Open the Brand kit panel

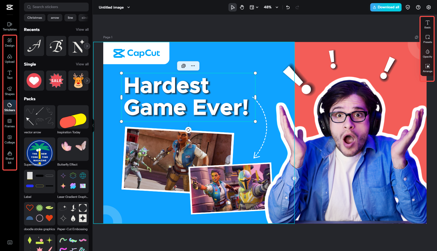[10, 158]
